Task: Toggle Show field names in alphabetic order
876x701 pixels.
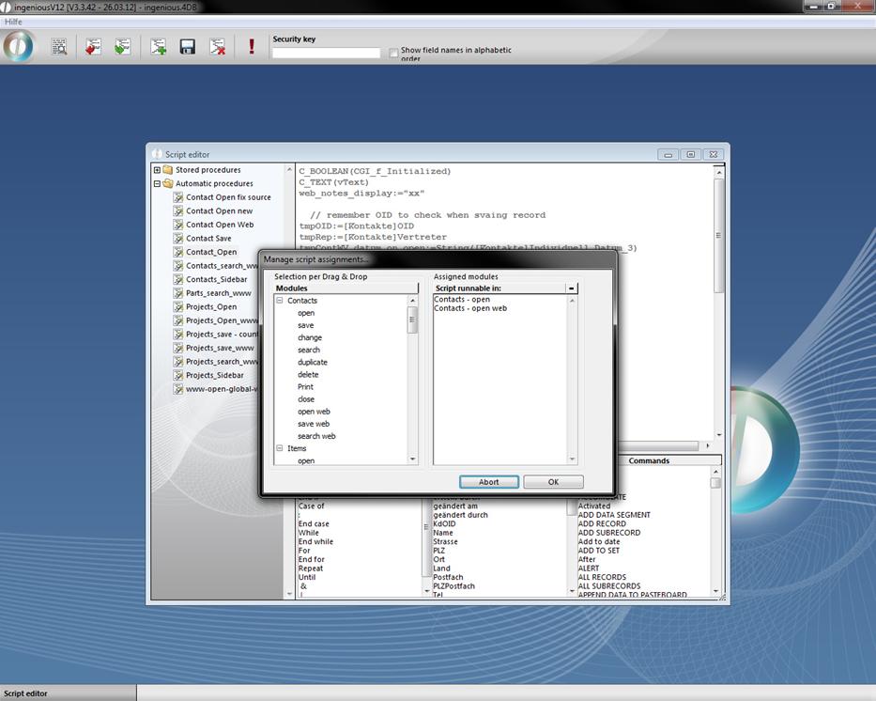Action: pos(394,54)
